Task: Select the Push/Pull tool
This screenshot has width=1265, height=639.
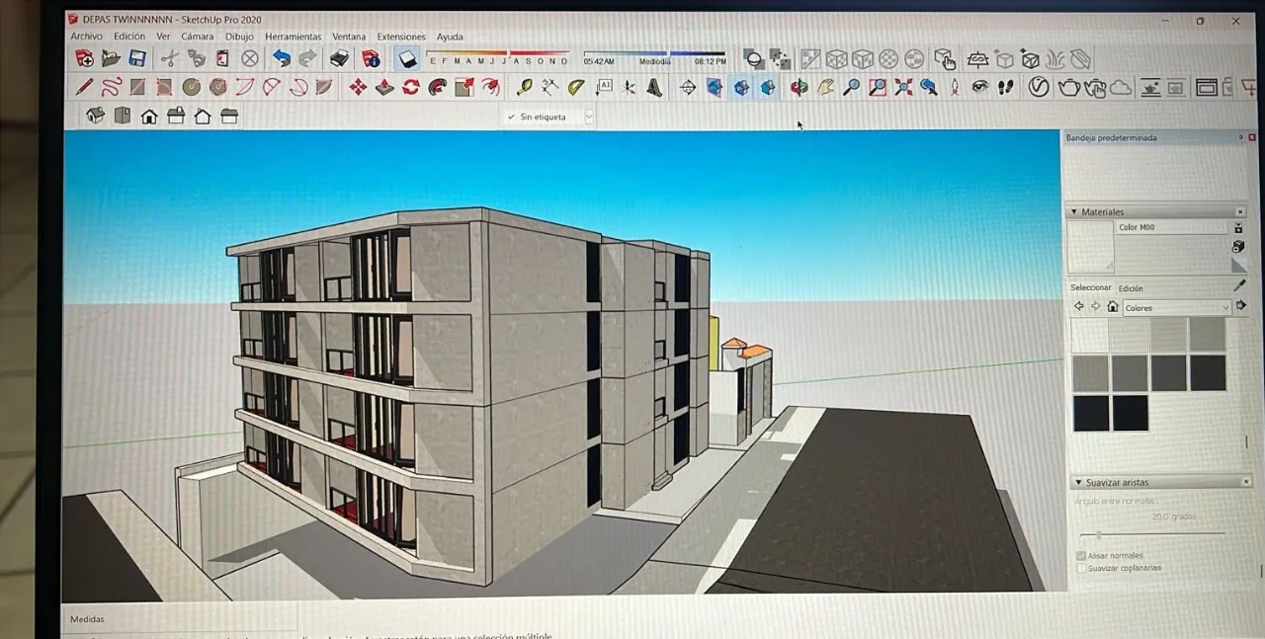Action: coord(384,88)
